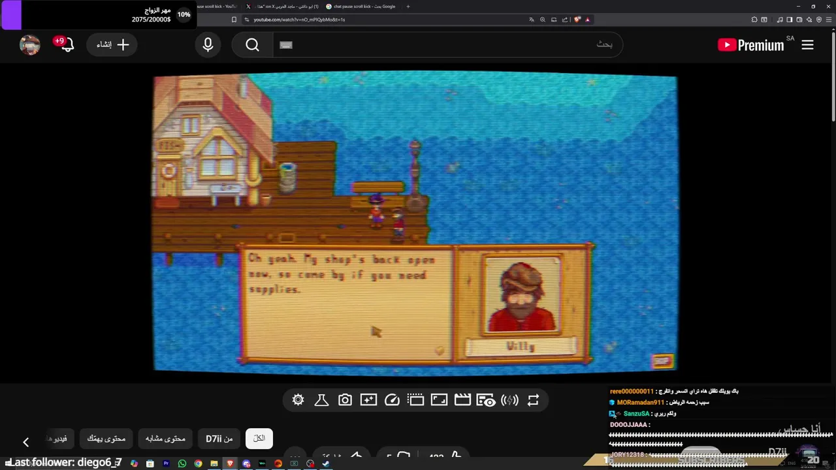Open Google Chrome from the taskbar
The height and width of the screenshot is (470, 836).
(x=198, y=463)
